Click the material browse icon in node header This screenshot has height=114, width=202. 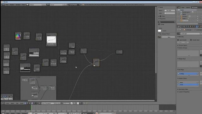click(40, 103)
